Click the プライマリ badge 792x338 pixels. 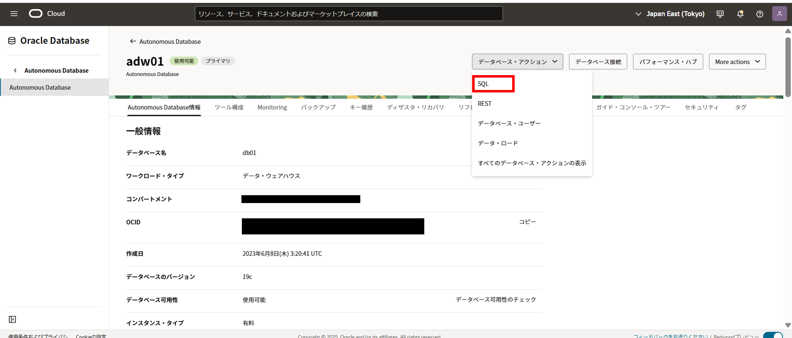(218, 61)
